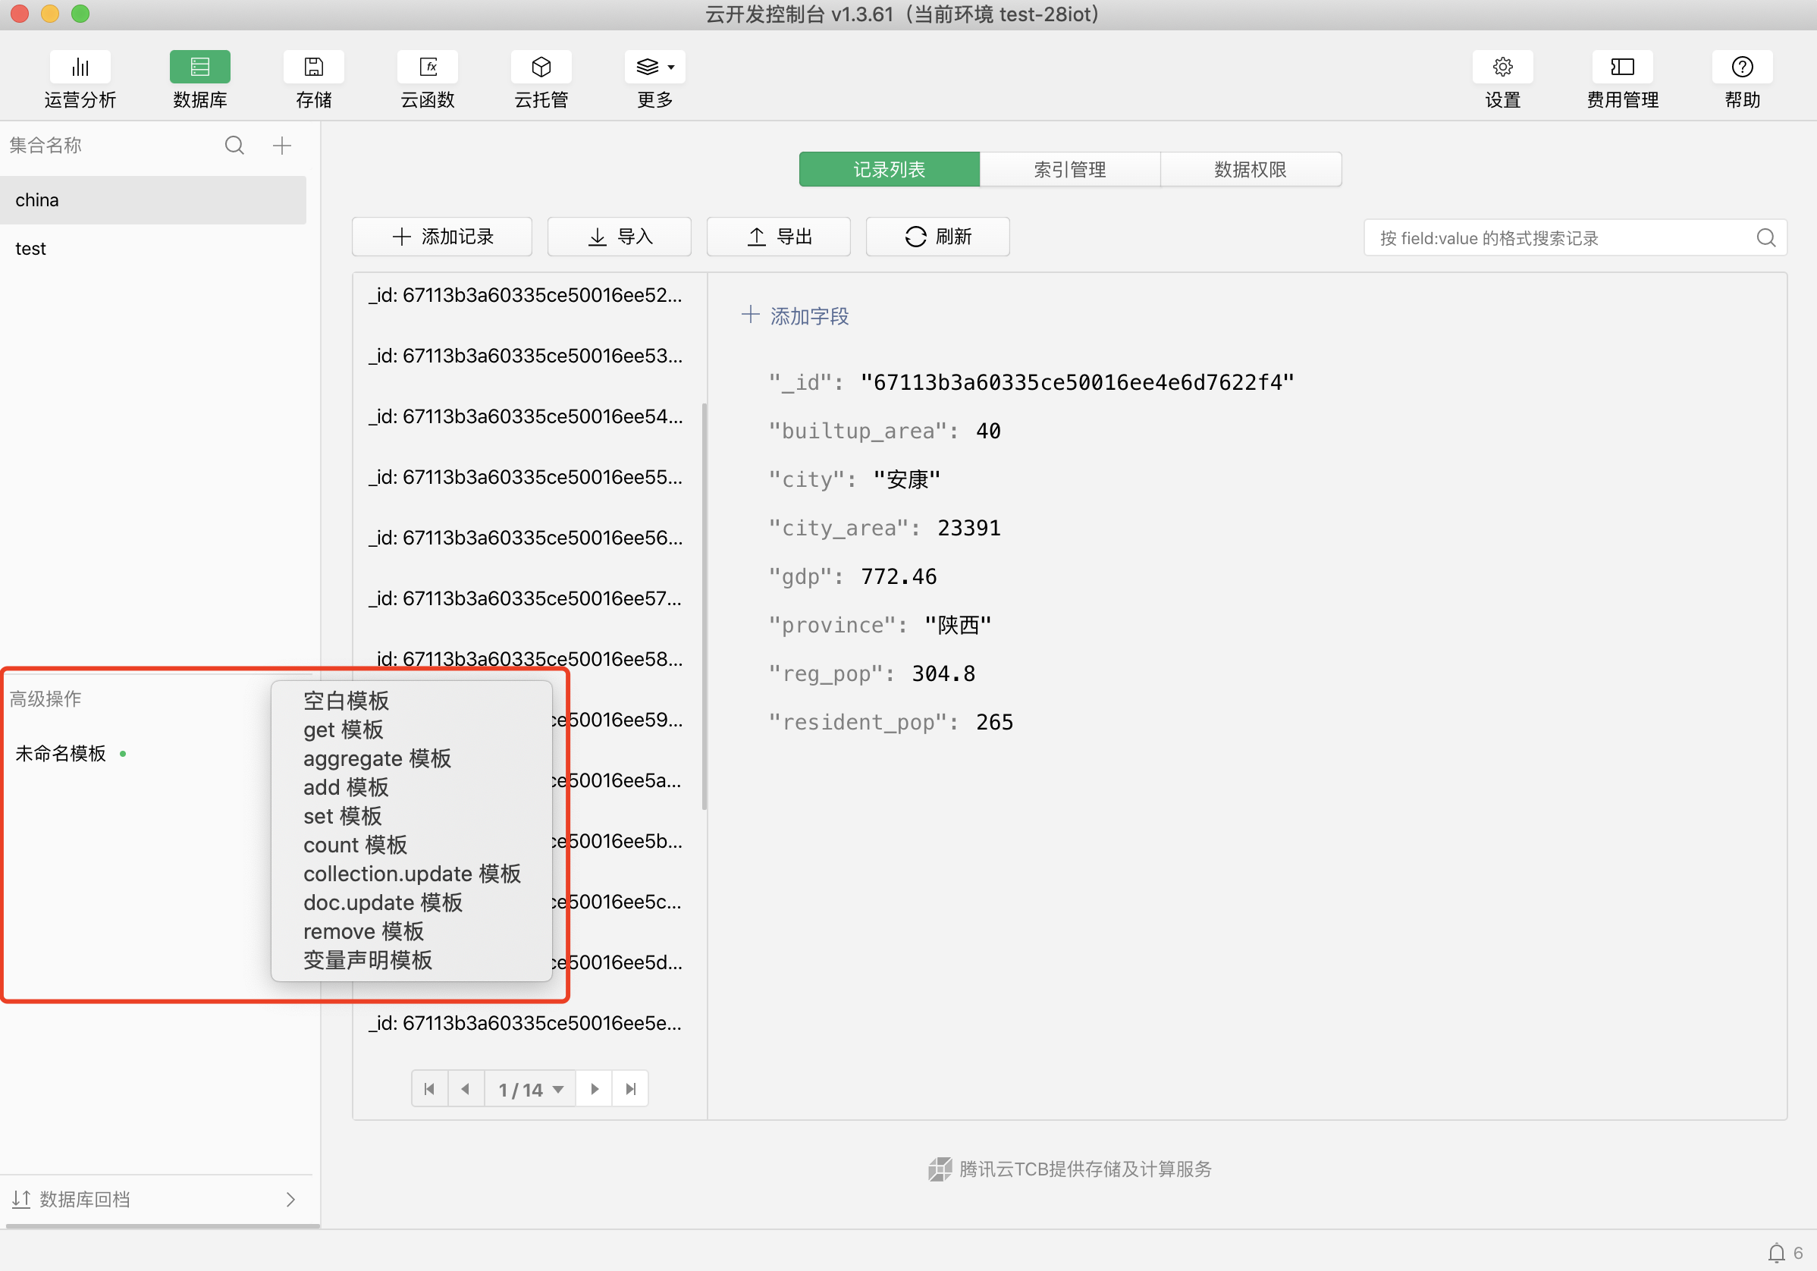
Task: Expand the 数据库回档 chevron
Action: click(290, 1200)
